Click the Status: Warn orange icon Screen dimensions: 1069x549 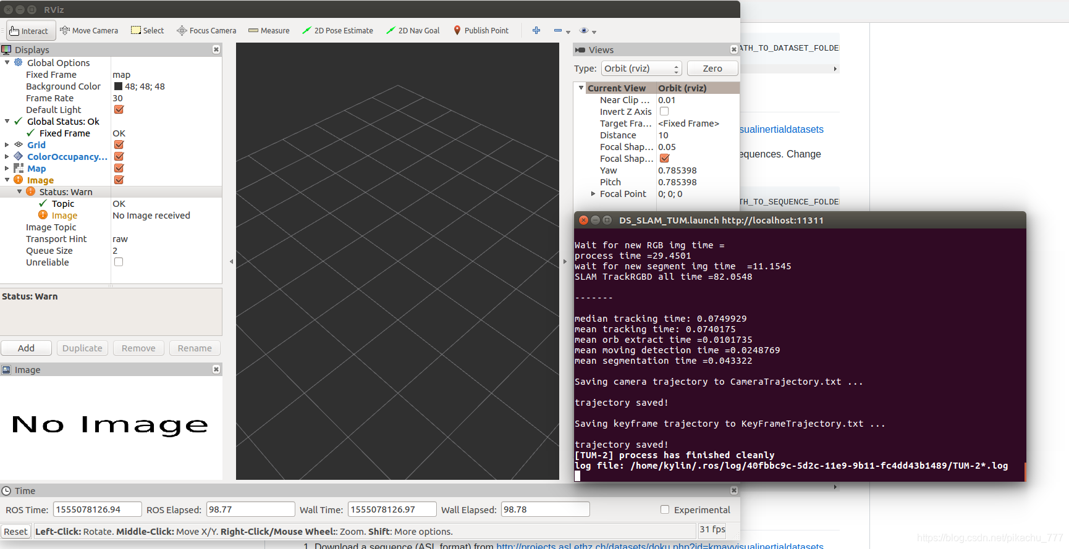click(31, 191)
